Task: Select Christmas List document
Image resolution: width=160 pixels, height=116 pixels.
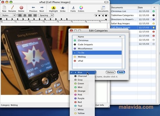Action: click(133, 11)
